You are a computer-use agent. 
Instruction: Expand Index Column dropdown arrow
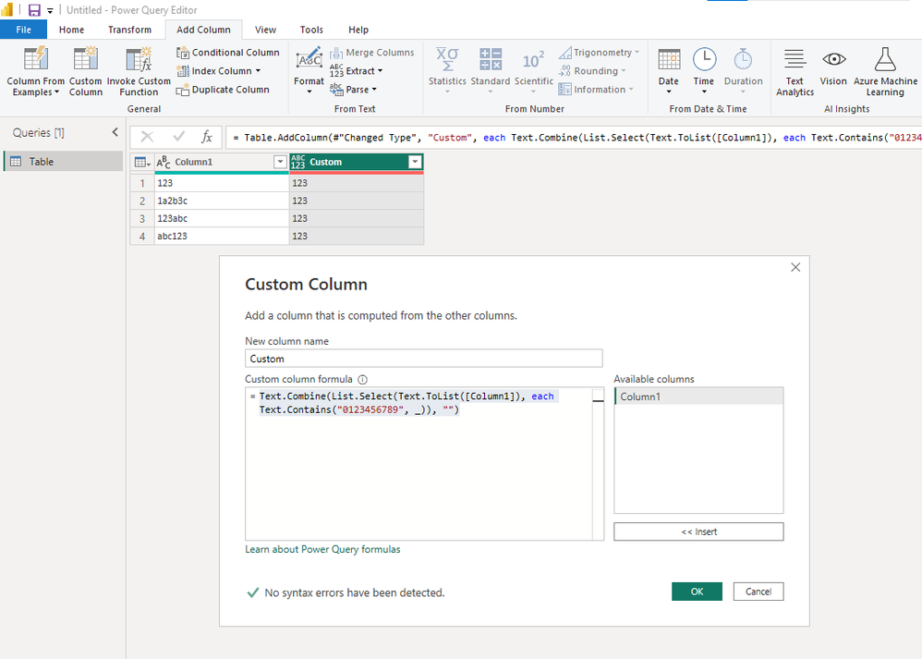tap(258, 70)
